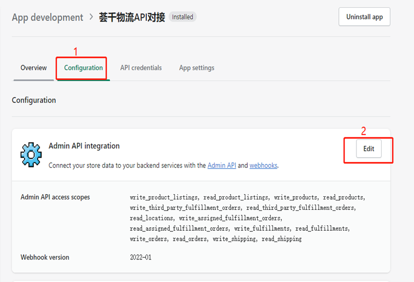Open the Overview tab
Image resolution: width=414 pixels, height=282 pixels.
click(33, 68)
